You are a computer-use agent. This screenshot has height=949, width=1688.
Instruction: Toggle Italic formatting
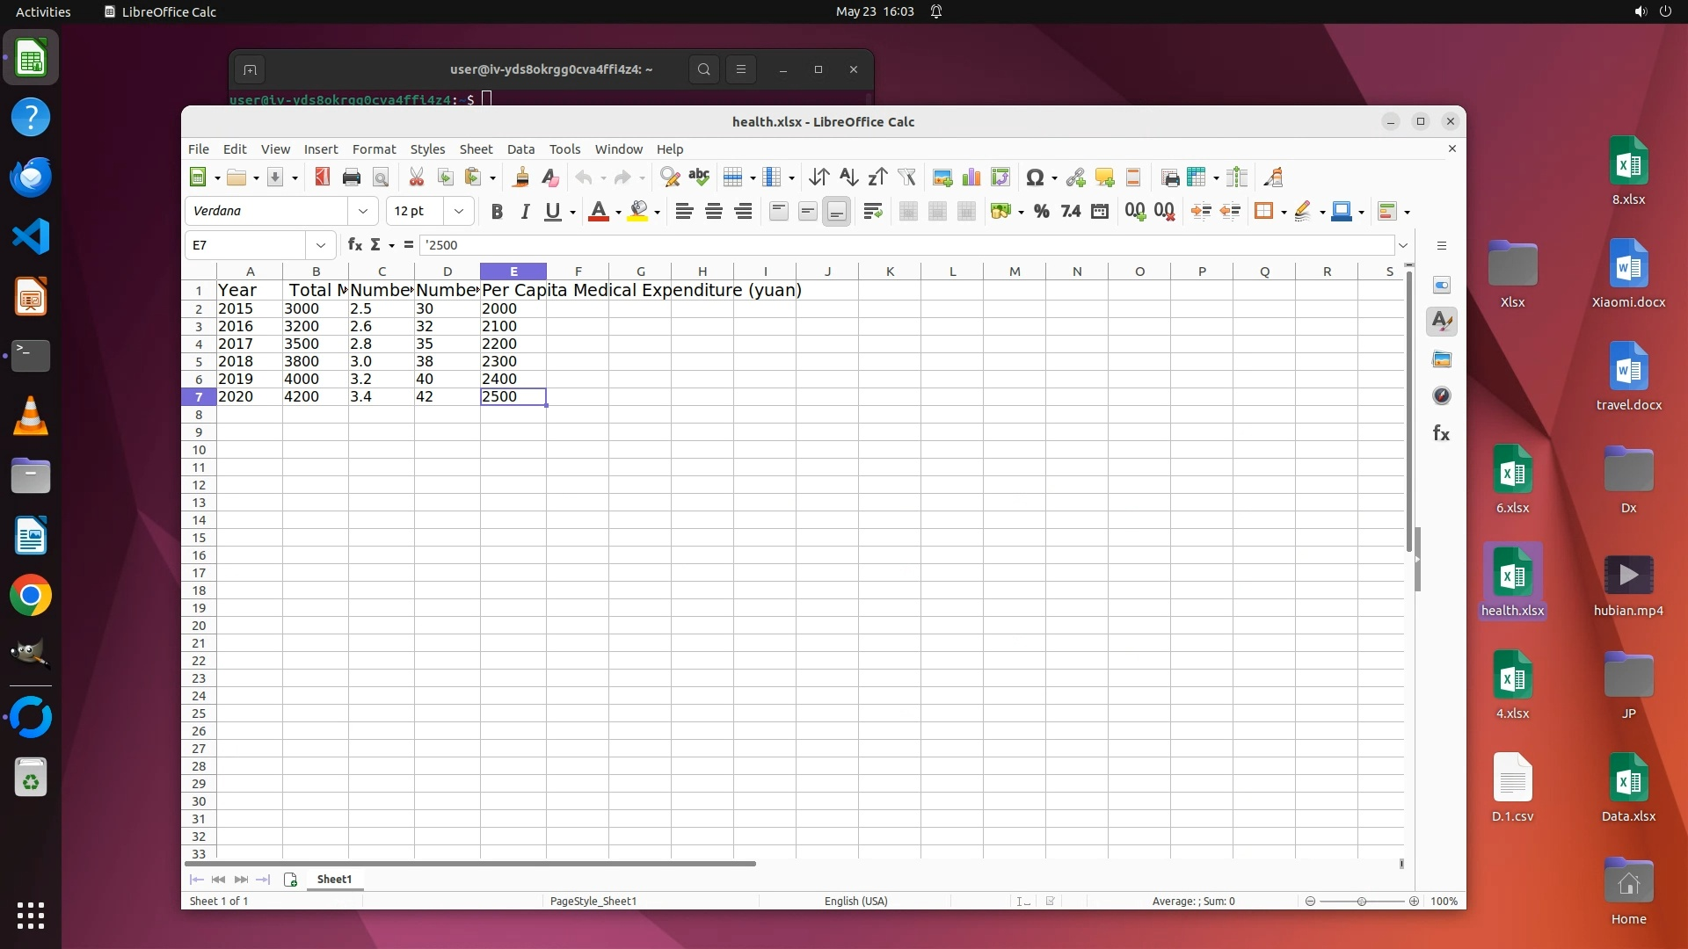525,211
